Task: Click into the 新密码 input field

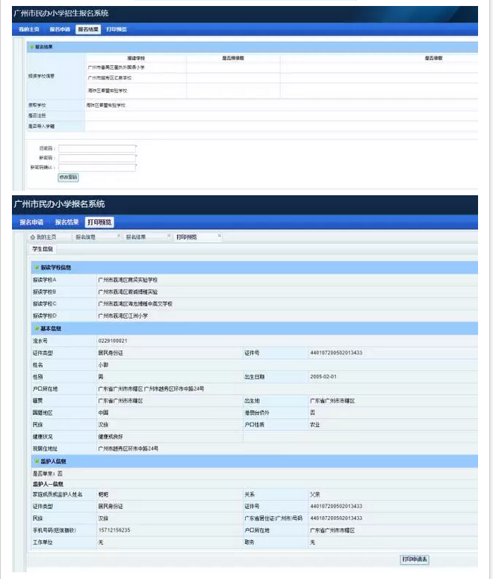Action: [97, 158]
